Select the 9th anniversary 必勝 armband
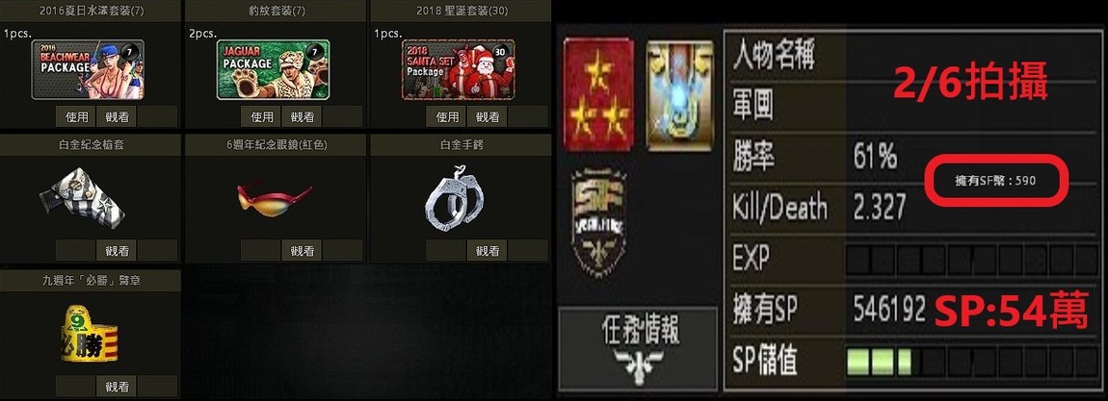 [89, 334]
